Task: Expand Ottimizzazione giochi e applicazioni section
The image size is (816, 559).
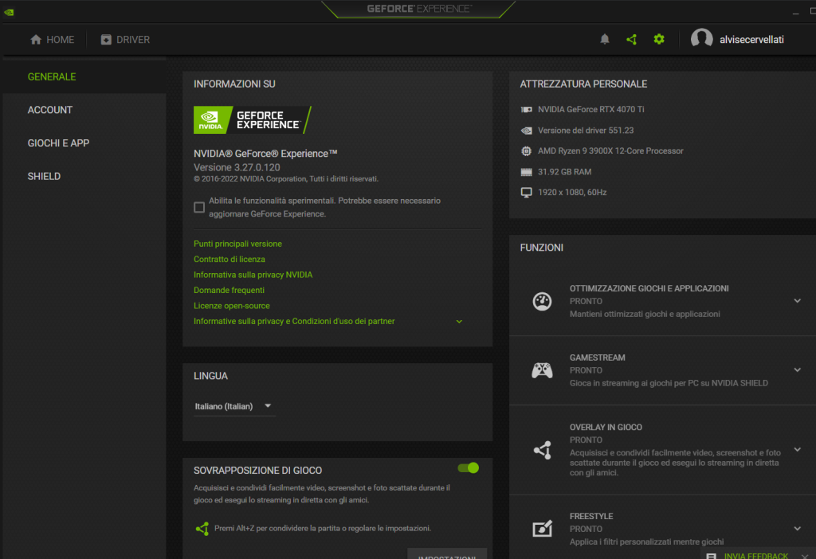Action: [797, 301]
